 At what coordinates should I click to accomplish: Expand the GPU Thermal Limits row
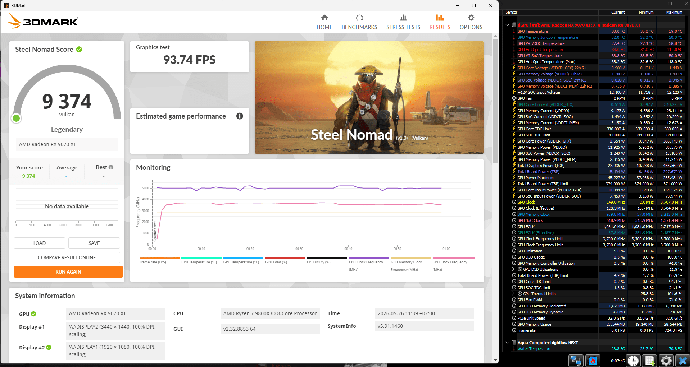point(513,293)
